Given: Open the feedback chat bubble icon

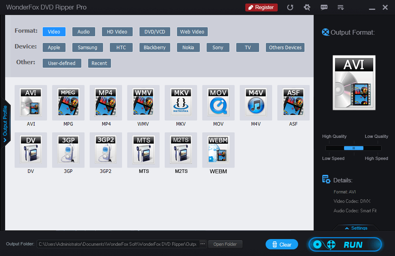Looking at the screenshot, I should point(324,7).
